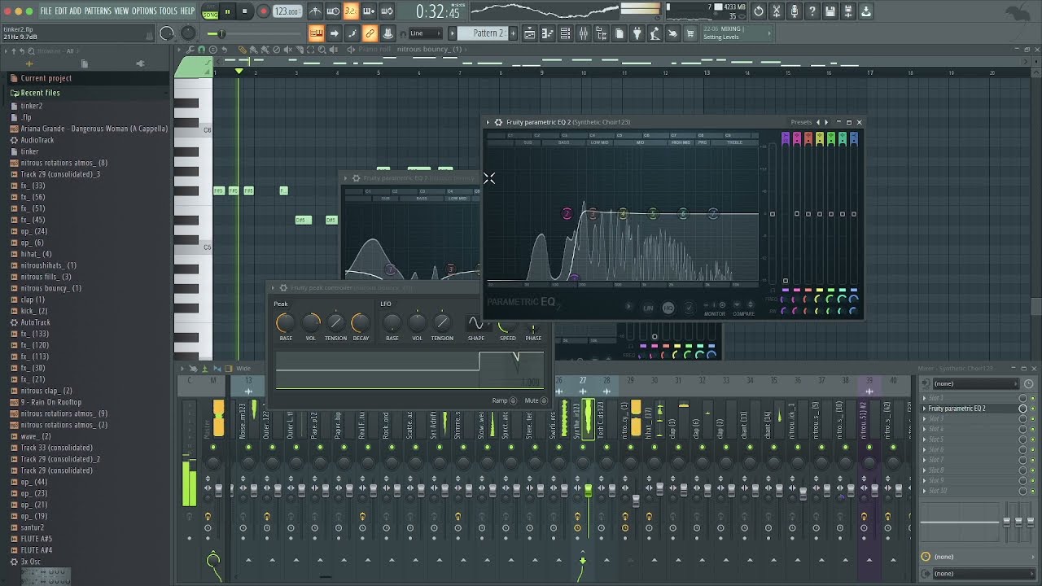
Task: Toggle the PAT/SONG mode switch
Action: click(x=210, y=11)
